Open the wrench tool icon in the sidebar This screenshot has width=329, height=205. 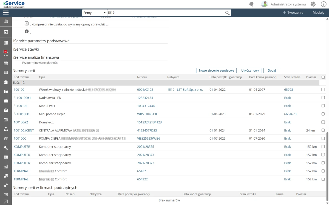(x=6, y=148)
